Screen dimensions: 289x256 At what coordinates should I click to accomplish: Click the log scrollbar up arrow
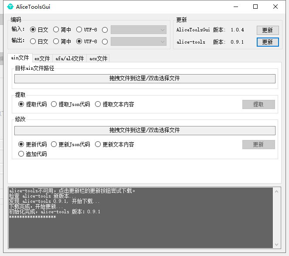pyautogui.click(x=276, y=191)
